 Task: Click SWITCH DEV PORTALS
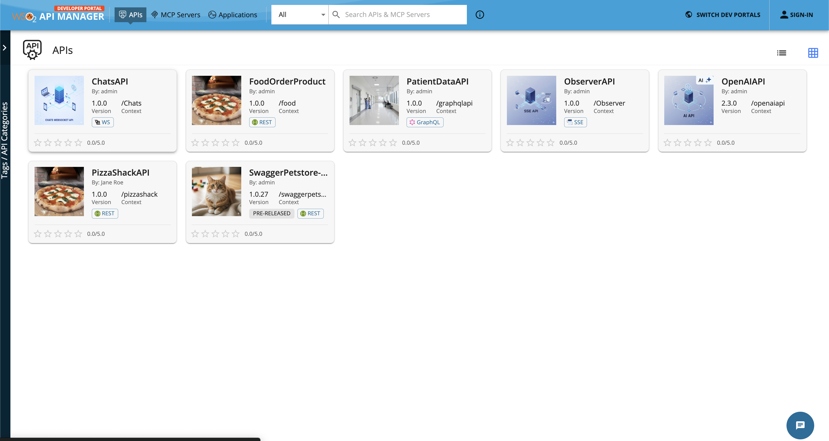pos(722,14)
